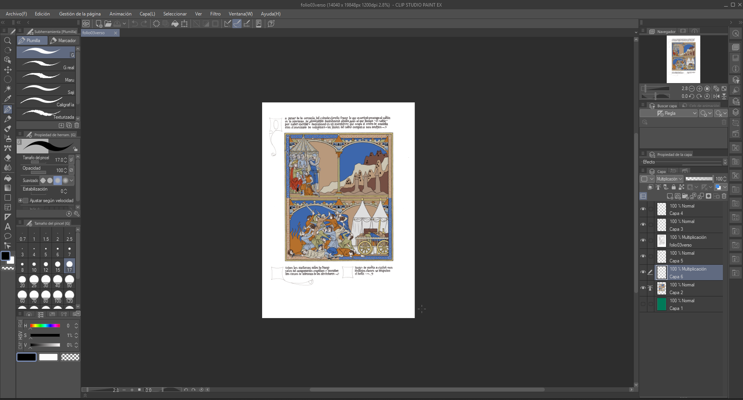Choose the G real pen sub tool
This screenshot has height=400, width=743.
(x=46, y=65)
